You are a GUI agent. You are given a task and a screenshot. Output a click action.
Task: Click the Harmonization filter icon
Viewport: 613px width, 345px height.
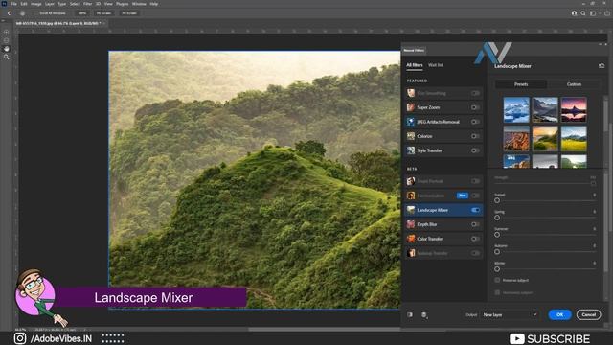click(x=411, y=195)
